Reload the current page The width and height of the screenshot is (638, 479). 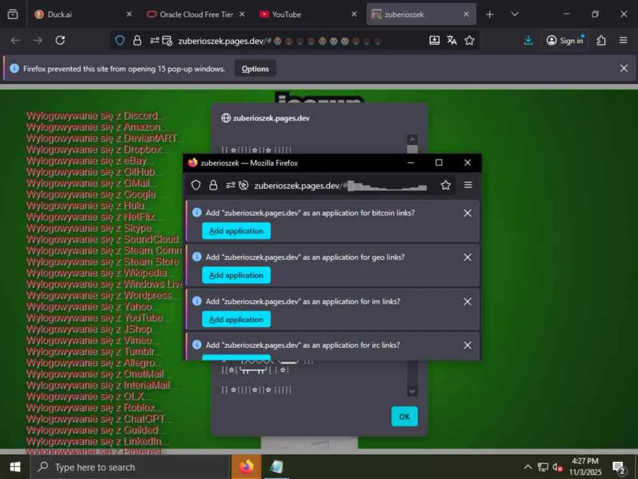(x=60, y=41)
